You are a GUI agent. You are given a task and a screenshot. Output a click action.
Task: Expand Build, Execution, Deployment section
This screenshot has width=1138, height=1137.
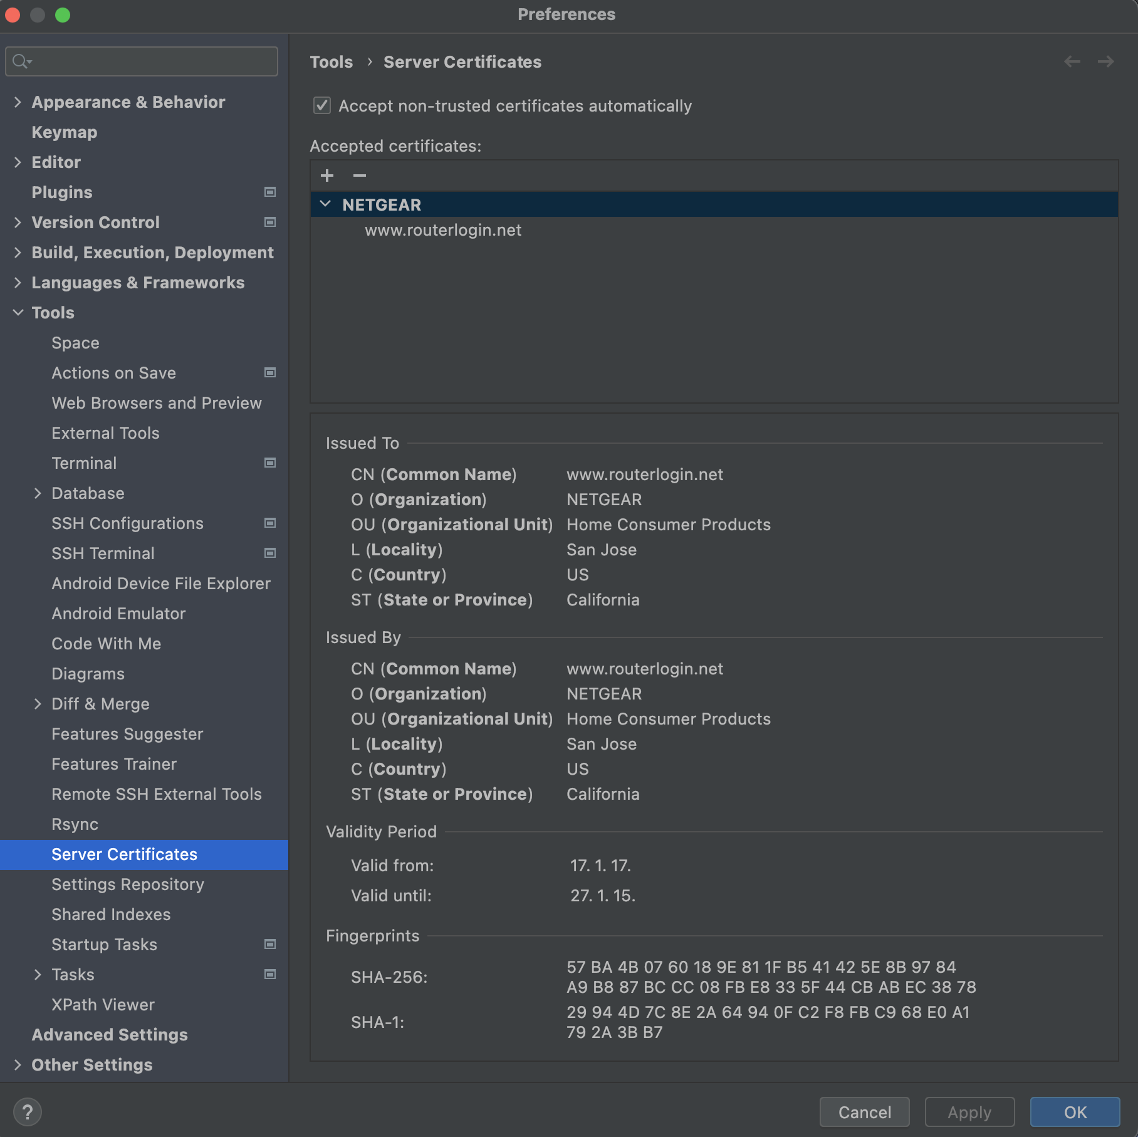pos(18,252)
